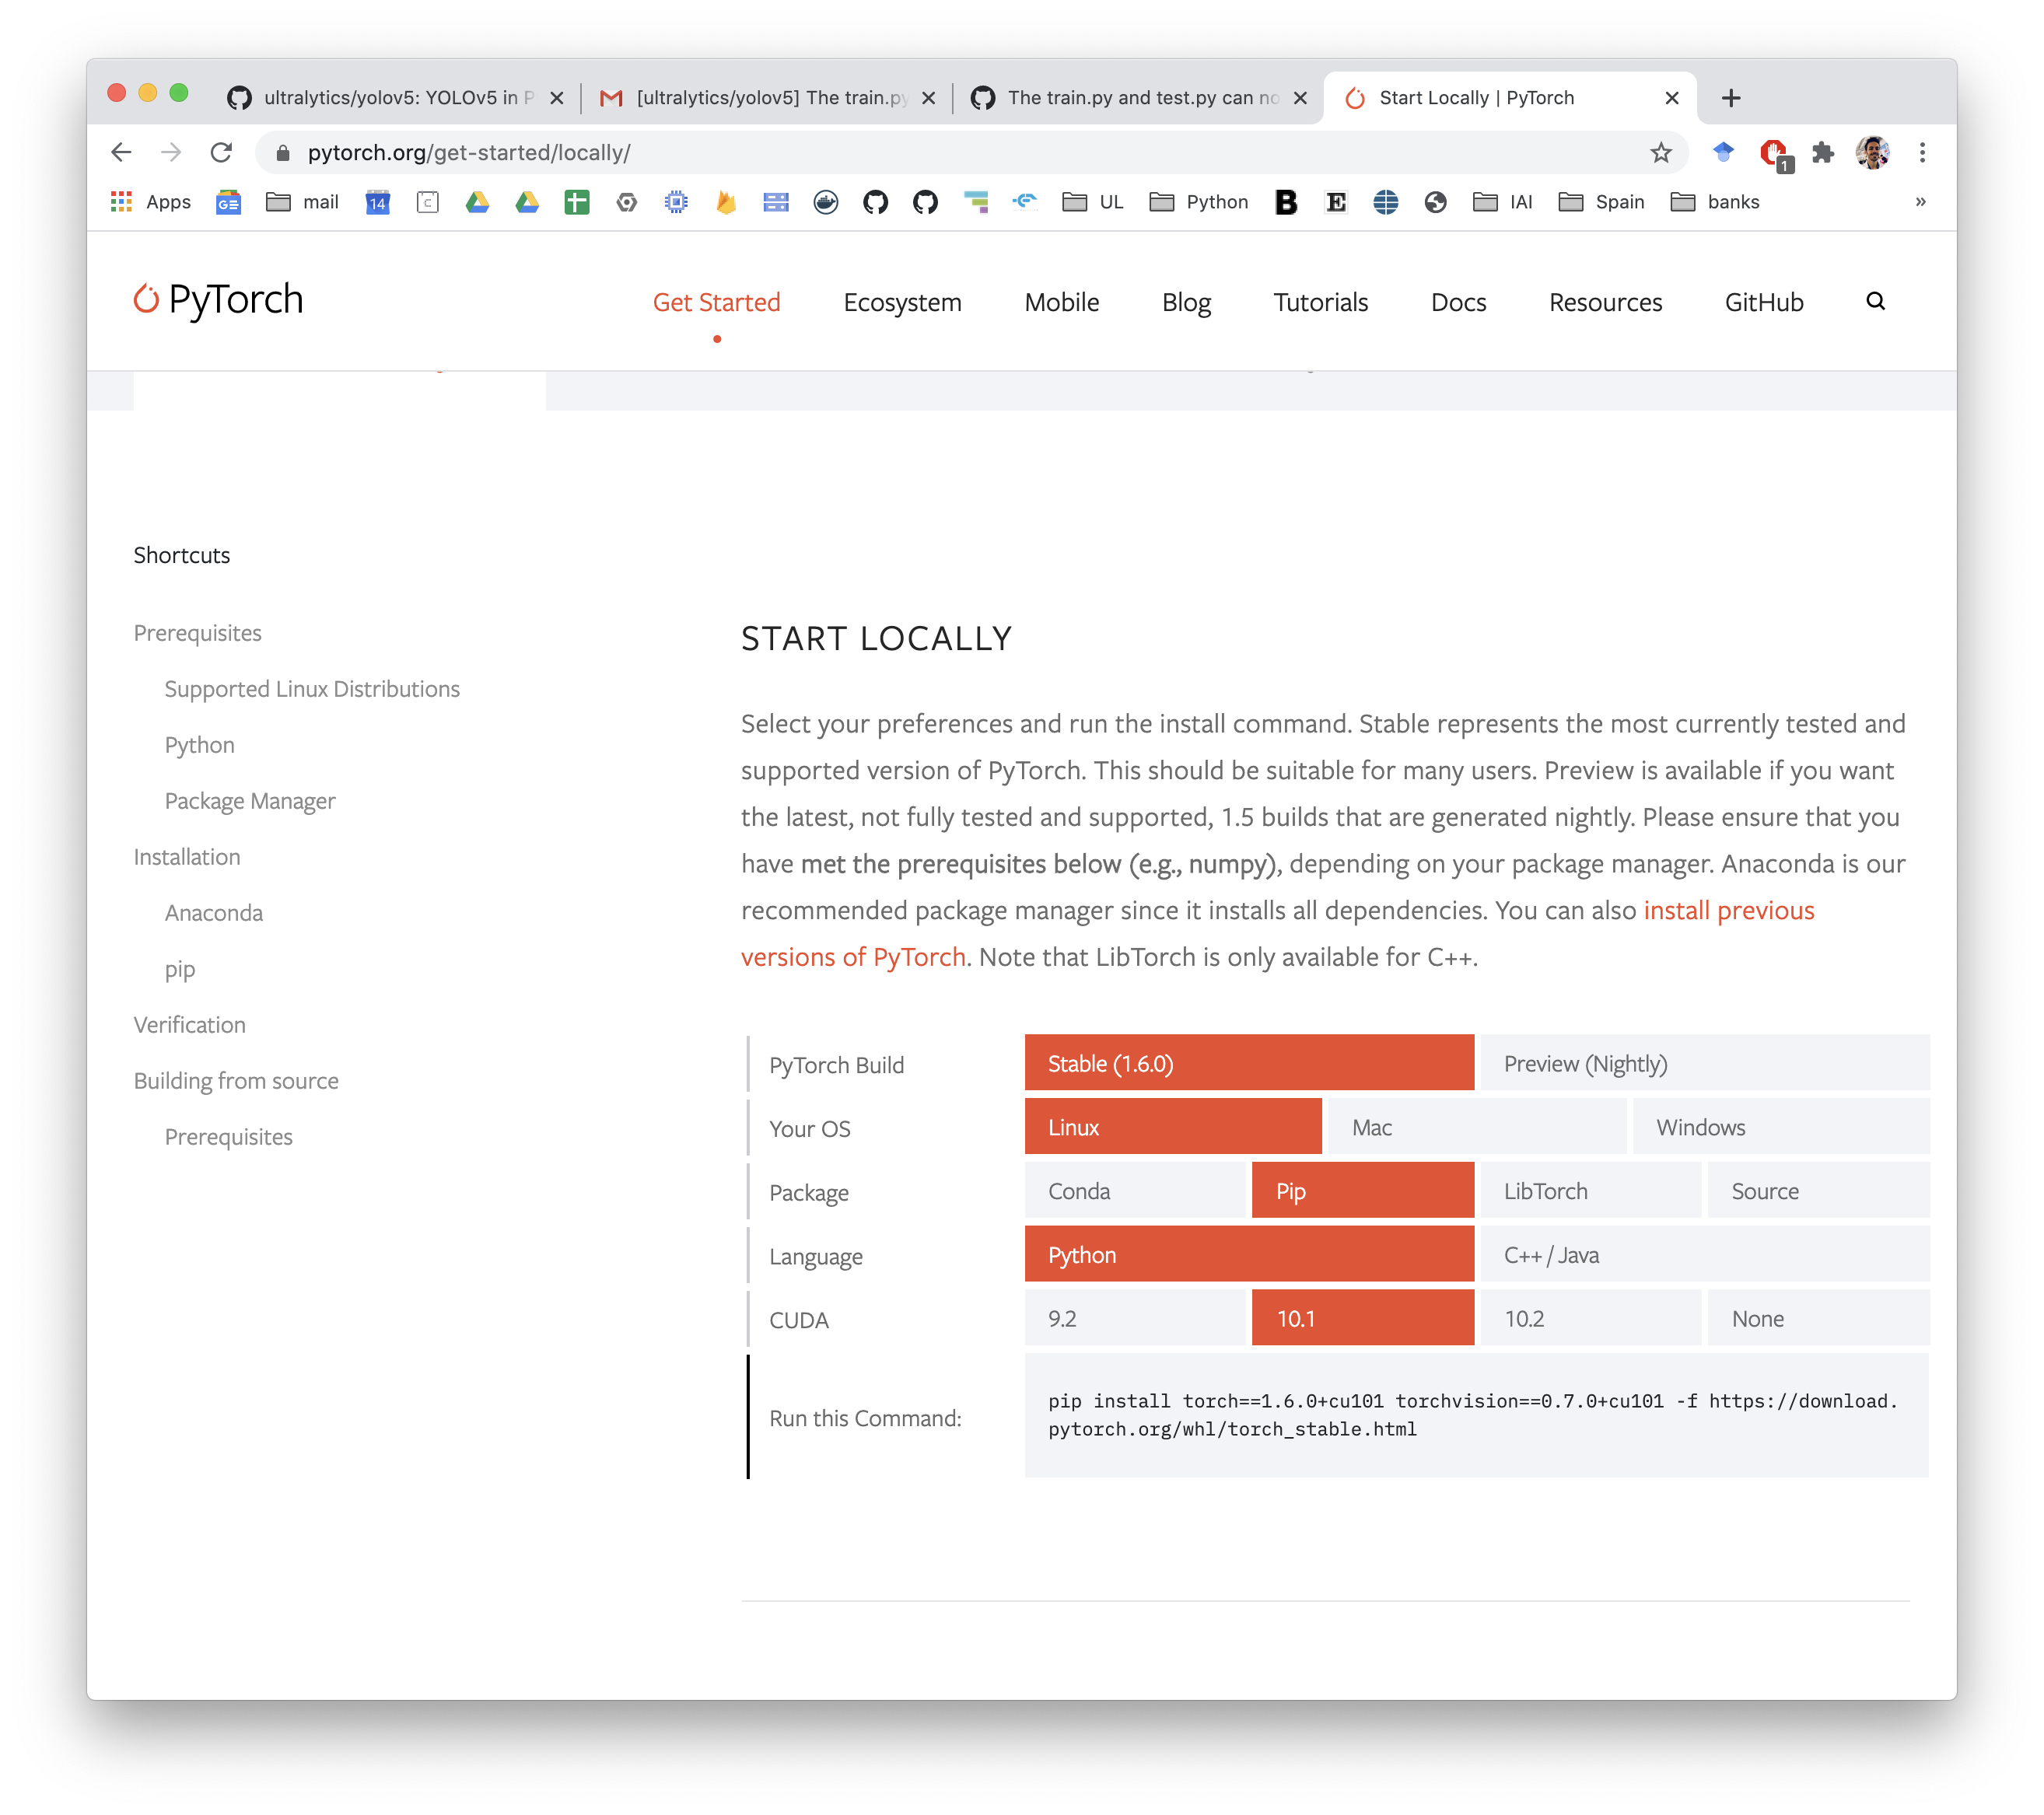Open the Chrome three-dot menu
The height and width of the screenshot is (1815, 2044).
tap(1921, 152)
